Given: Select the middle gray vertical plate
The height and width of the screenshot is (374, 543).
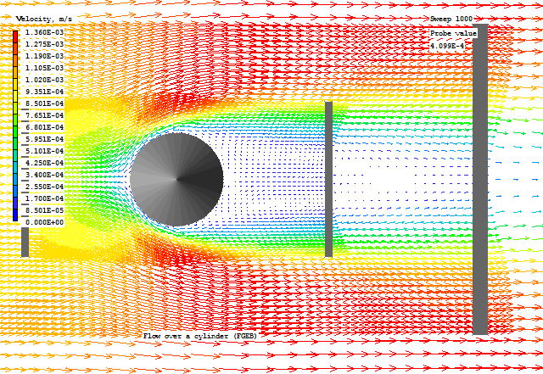Looking at the screenshot, I should click(x=328, y=179).
